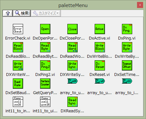Click the ErrorCheck.vi label

pos(18,38)
